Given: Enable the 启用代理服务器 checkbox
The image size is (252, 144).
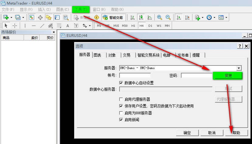Looking at the screenshot, I should [121, 99].
